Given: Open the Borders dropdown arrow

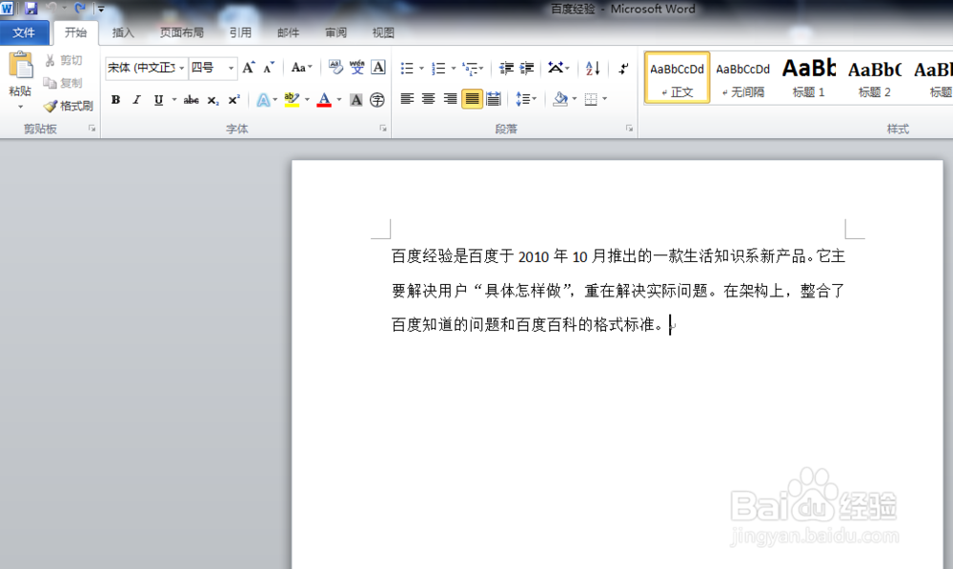Looking at the screenshot, I should click(x=605, y=98).
